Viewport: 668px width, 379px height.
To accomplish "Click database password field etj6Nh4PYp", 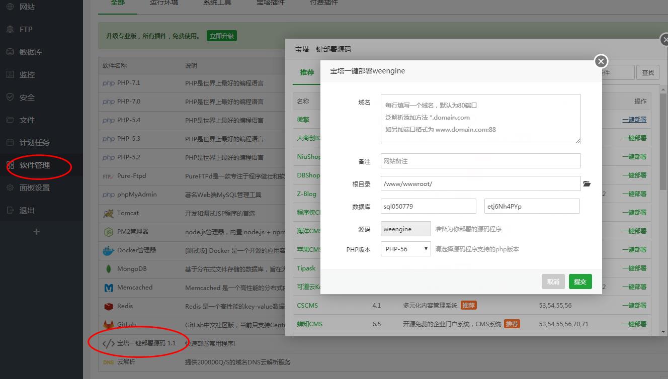I will (x=532, y=206).
